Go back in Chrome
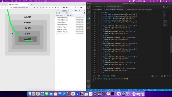172x97 pixels. [x=2, y=8]
